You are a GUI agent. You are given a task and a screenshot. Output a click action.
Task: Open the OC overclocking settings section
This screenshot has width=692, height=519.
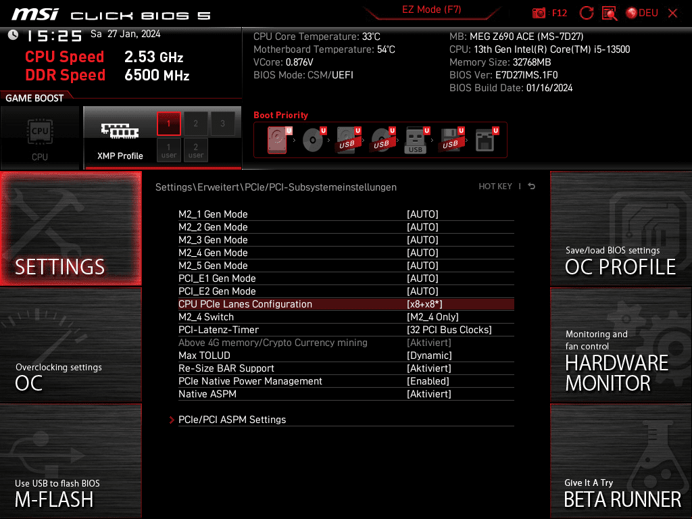coord(70,345)
